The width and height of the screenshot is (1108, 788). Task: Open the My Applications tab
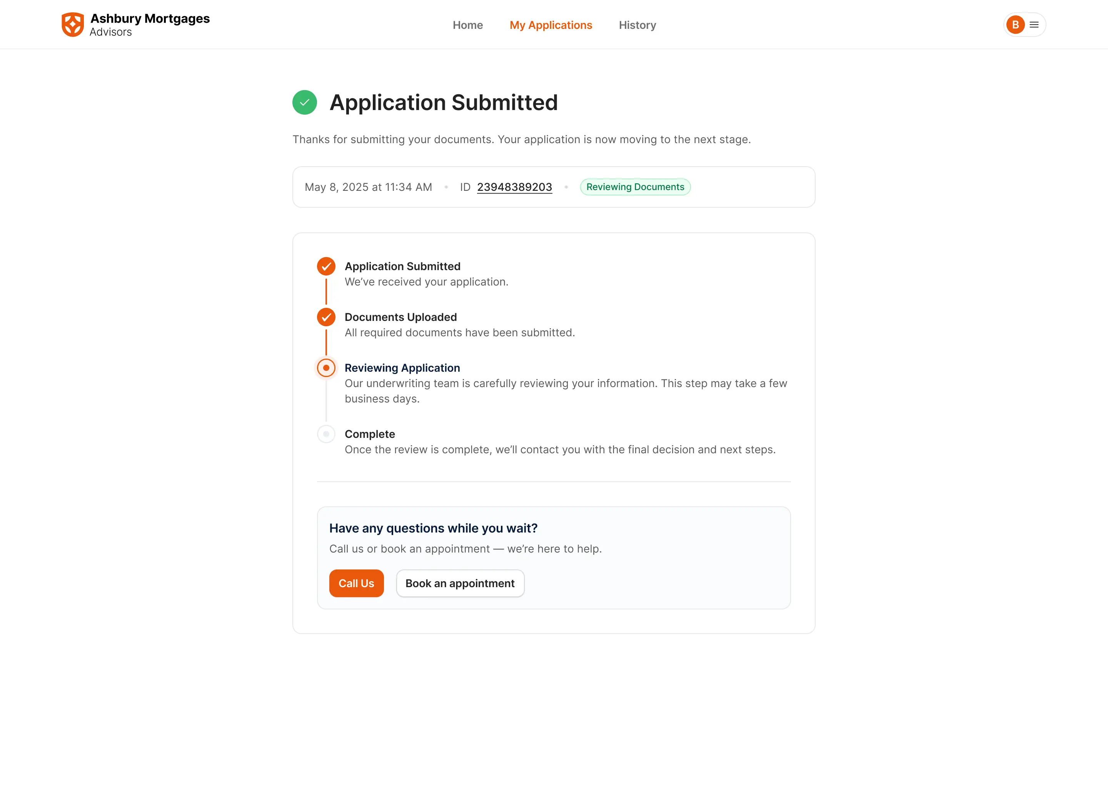[551, 25]
